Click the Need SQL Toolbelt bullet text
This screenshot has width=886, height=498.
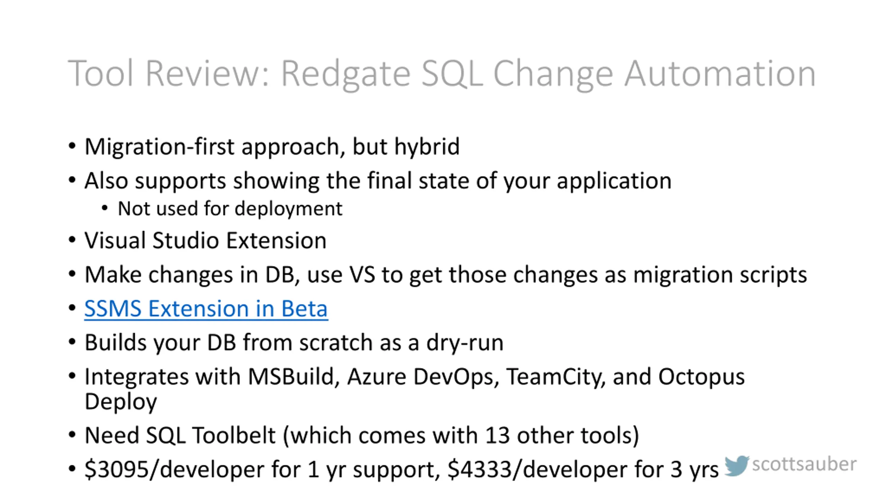362,435
